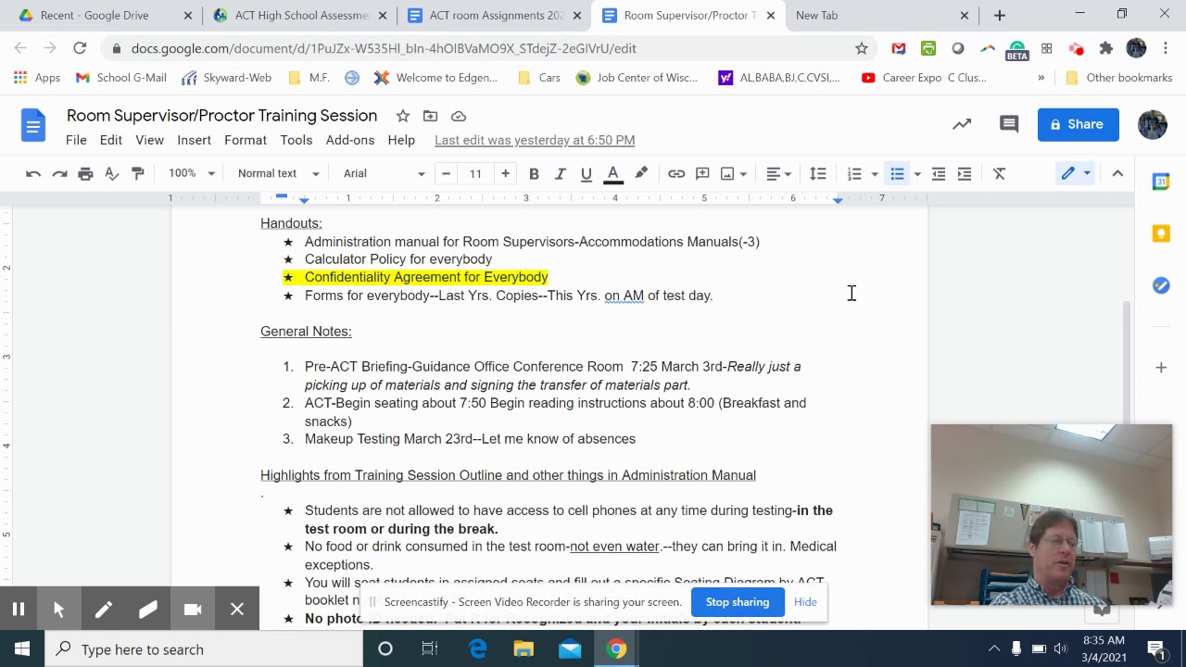Open the editing mode pencil dropdown
The width and height of the screenshot is (1186, 667).
(1076, 173)
